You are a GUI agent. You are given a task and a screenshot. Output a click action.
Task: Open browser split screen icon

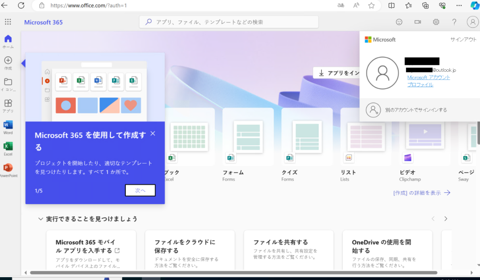pos(391,5)
